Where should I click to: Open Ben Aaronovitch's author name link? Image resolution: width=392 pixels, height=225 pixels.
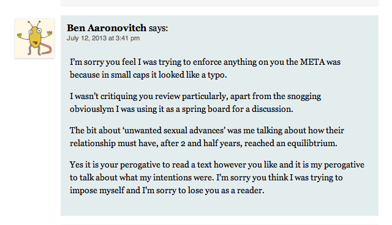107,28
